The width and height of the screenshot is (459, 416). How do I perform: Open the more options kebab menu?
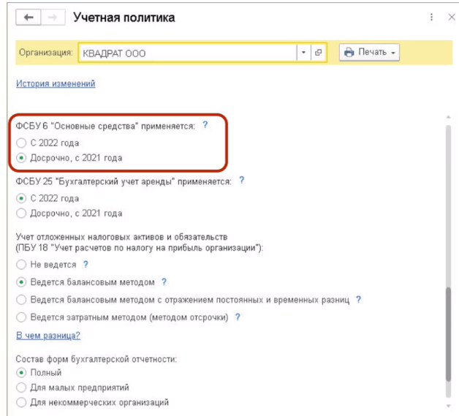433,17
